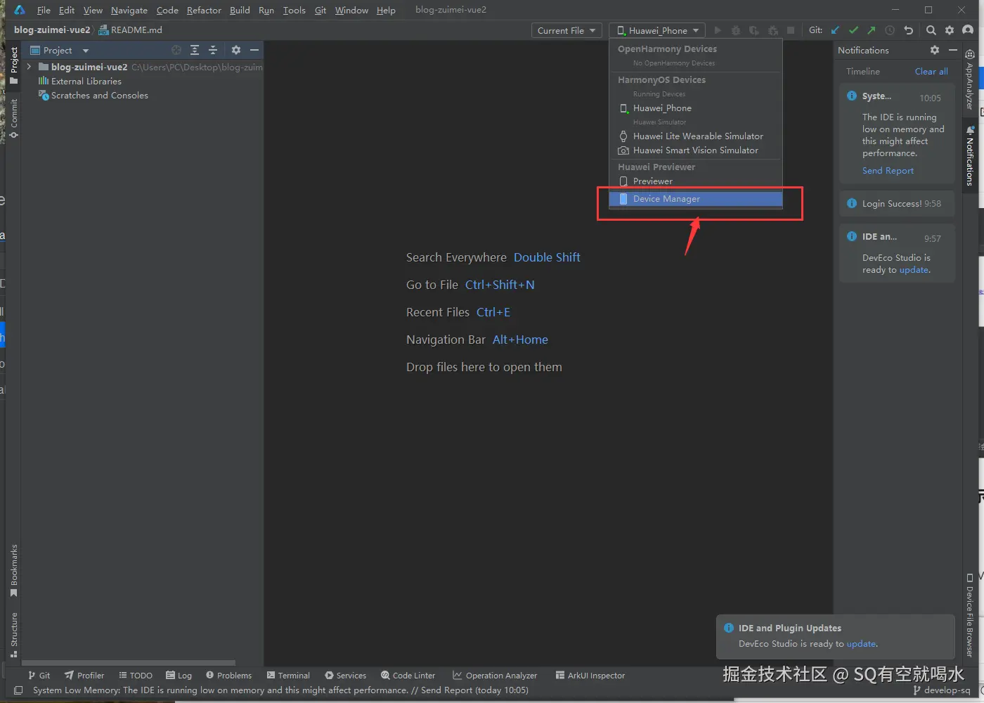Toggle the Structure side tab
This screenshot has width=984, height=703.
[13, 635]
